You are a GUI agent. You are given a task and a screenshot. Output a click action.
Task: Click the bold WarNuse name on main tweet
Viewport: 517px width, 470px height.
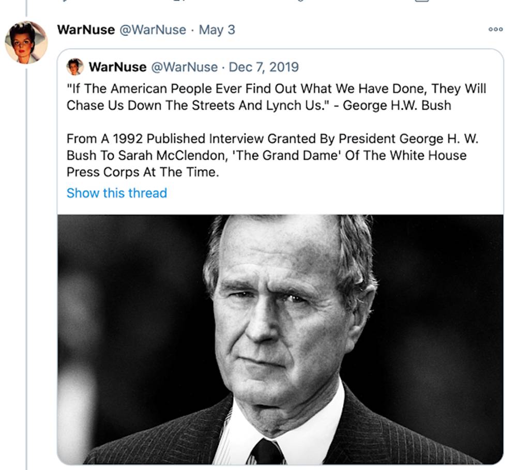tap(86, 29)
